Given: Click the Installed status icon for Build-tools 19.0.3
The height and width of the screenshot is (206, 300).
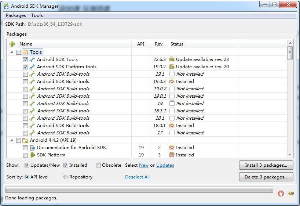Looking at the screenshot, I should pos(172,82).
